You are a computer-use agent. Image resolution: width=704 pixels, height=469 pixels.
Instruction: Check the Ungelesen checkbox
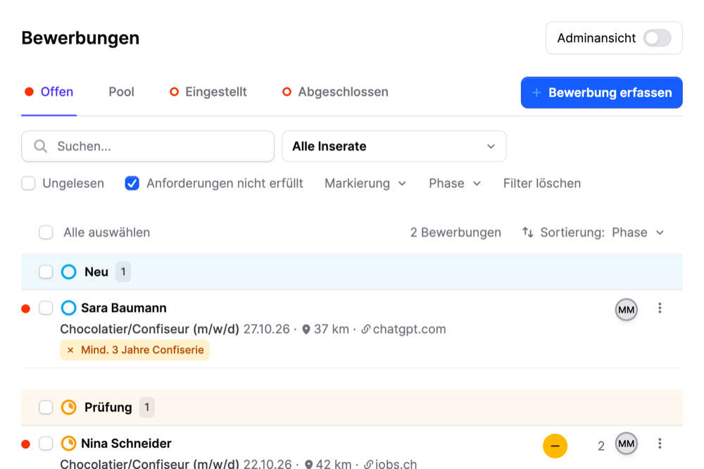pos(28,183)
